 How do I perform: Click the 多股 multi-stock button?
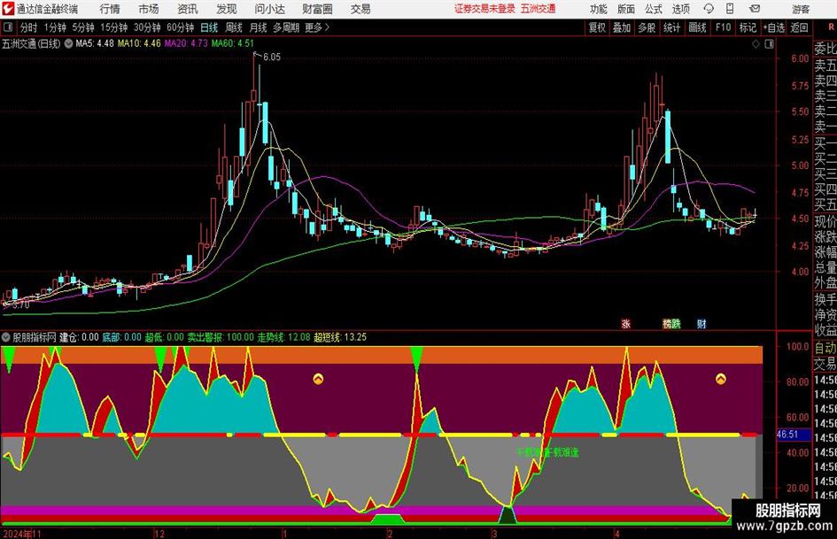pyautogui.click(x=647, y=27)
